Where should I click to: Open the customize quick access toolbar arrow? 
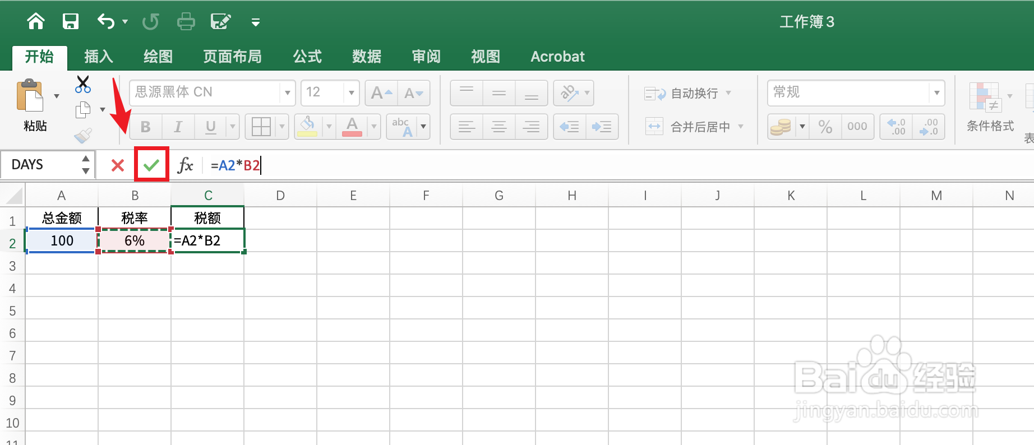tap(256, 22)
